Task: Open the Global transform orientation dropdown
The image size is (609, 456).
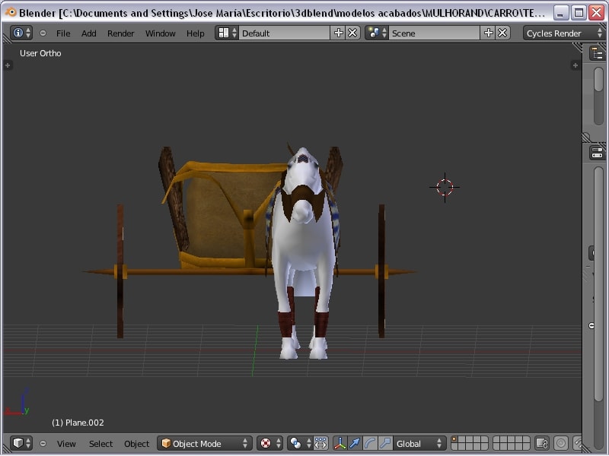Action: click(419, 443)
